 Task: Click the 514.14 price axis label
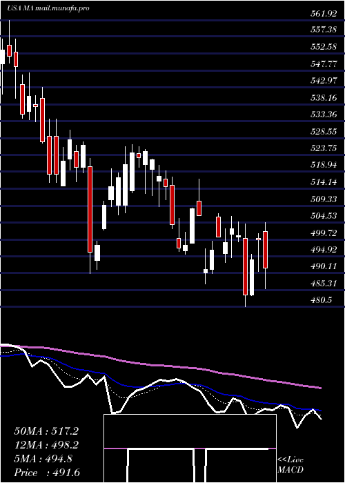point(323,182)
